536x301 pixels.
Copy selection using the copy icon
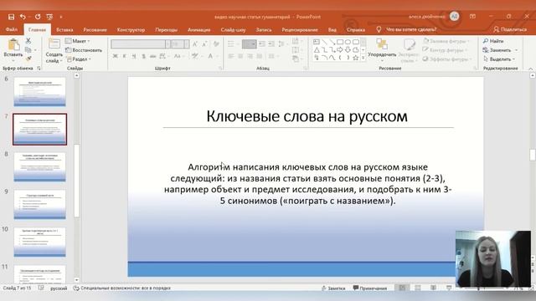point(28,50)
